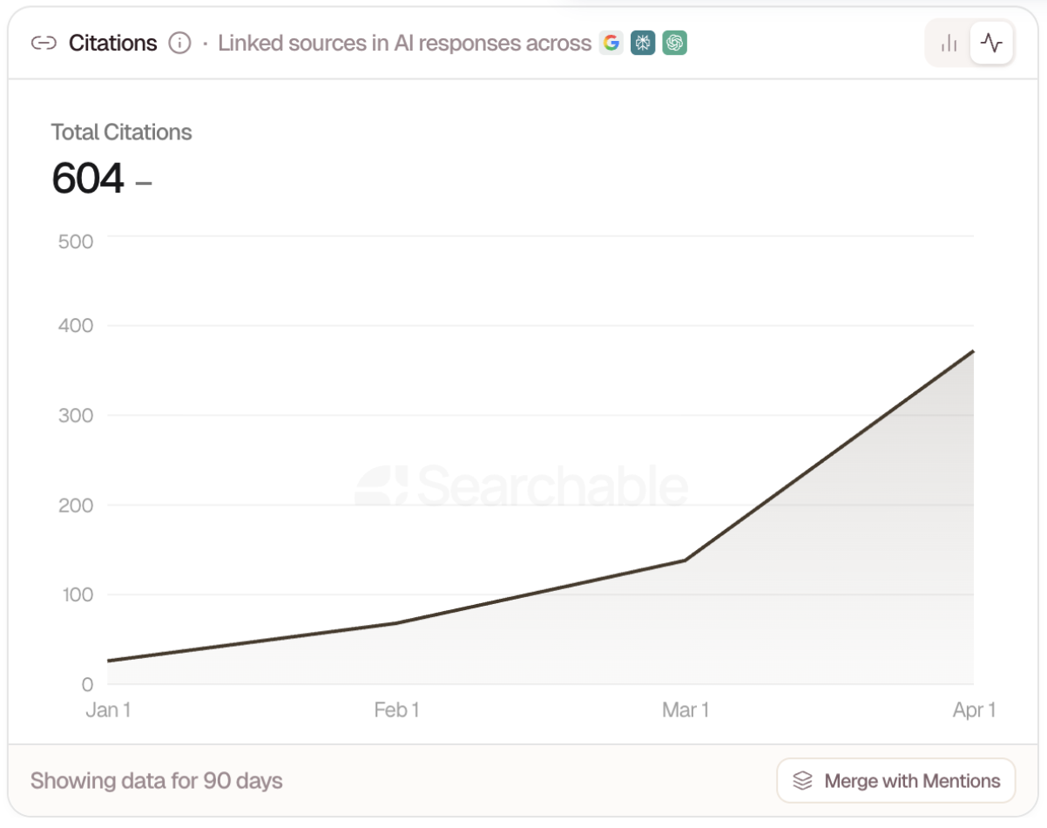Screen dimensions: 1047x828
Task: Click the 0 y-axis label
Action: coord(87,685)
